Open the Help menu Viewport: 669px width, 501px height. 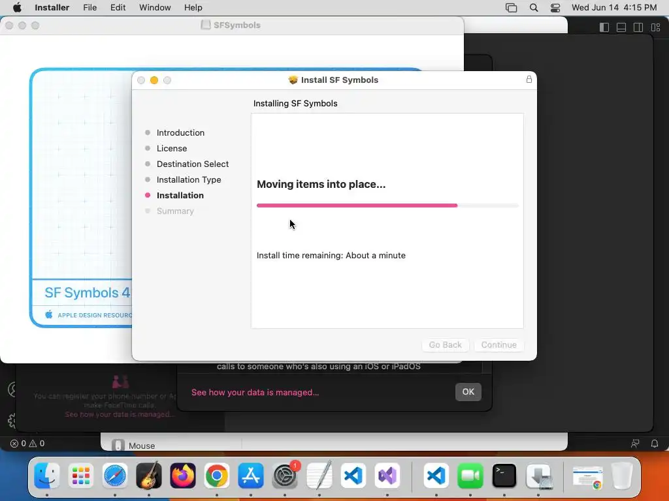click(193, 8)
